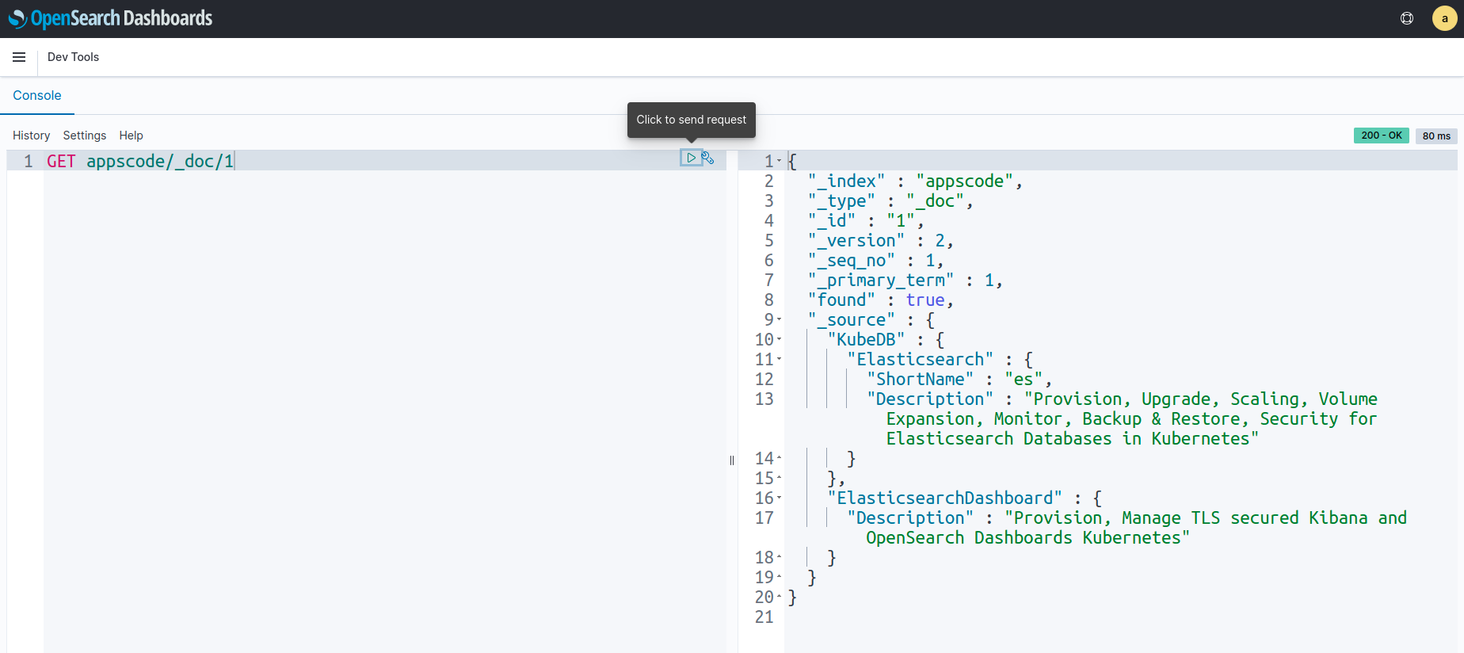Click the panel resize handle between editors

(x=732, y=460)
